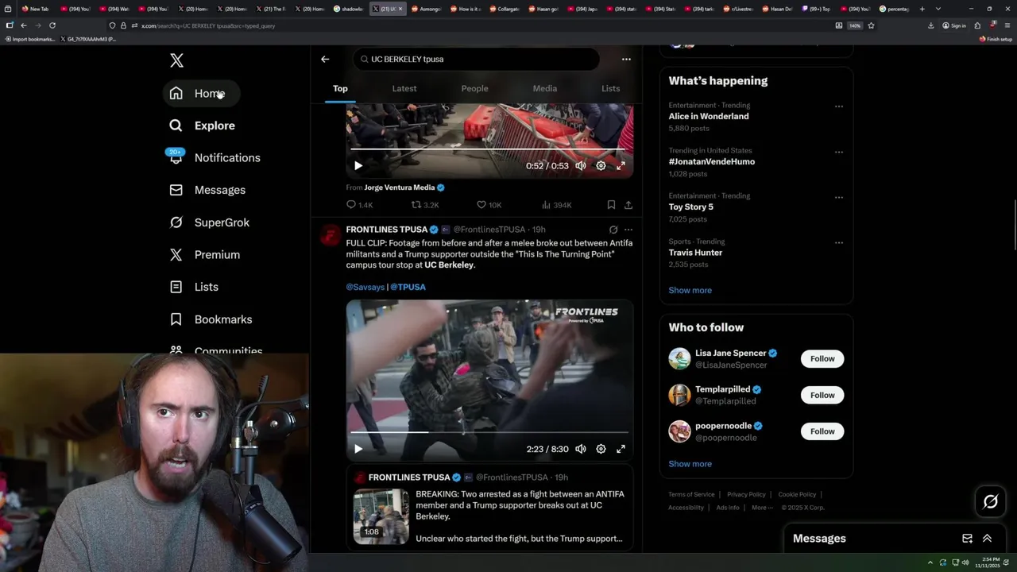Open Bookmarks in sidebar
The width and height of the screenshot is (1017, 572).
[211, 319]
